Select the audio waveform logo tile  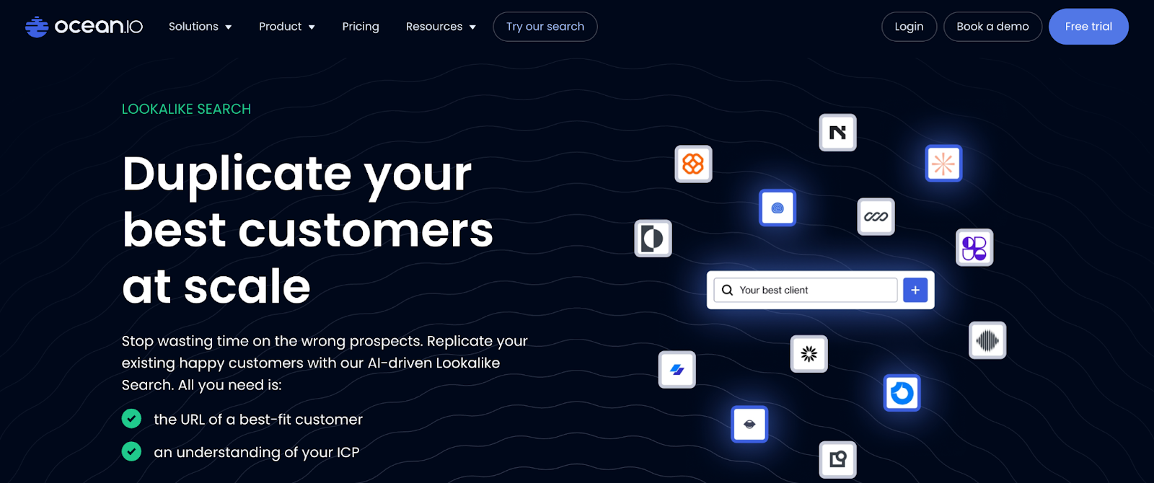click(x=987, y=340)
